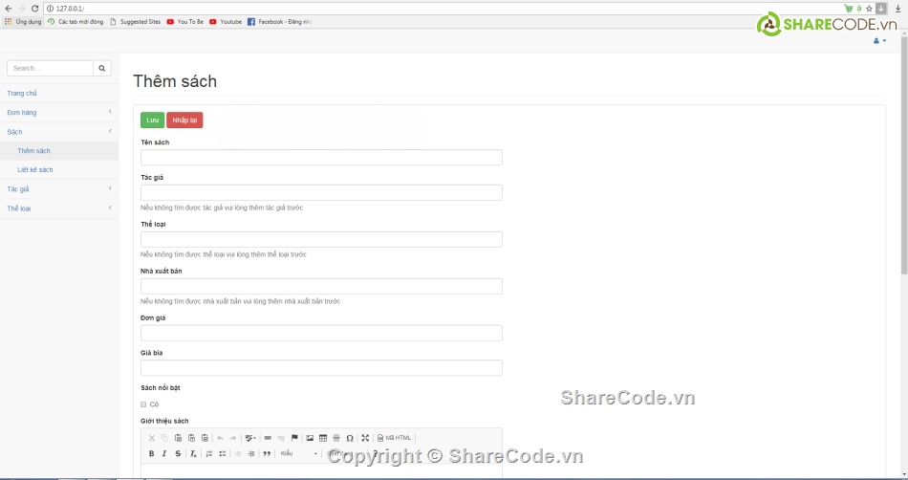Check the Có checkbox for Sách nổi bật
This screenshot has width=908, height=480.
143,404
